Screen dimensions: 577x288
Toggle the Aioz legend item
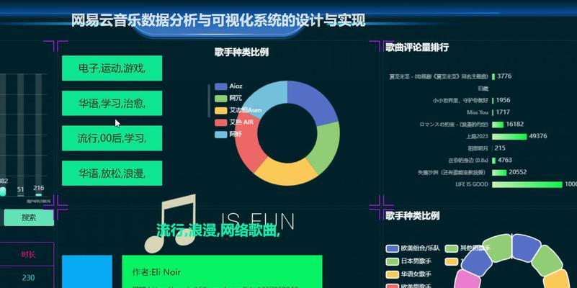point(228,86)
